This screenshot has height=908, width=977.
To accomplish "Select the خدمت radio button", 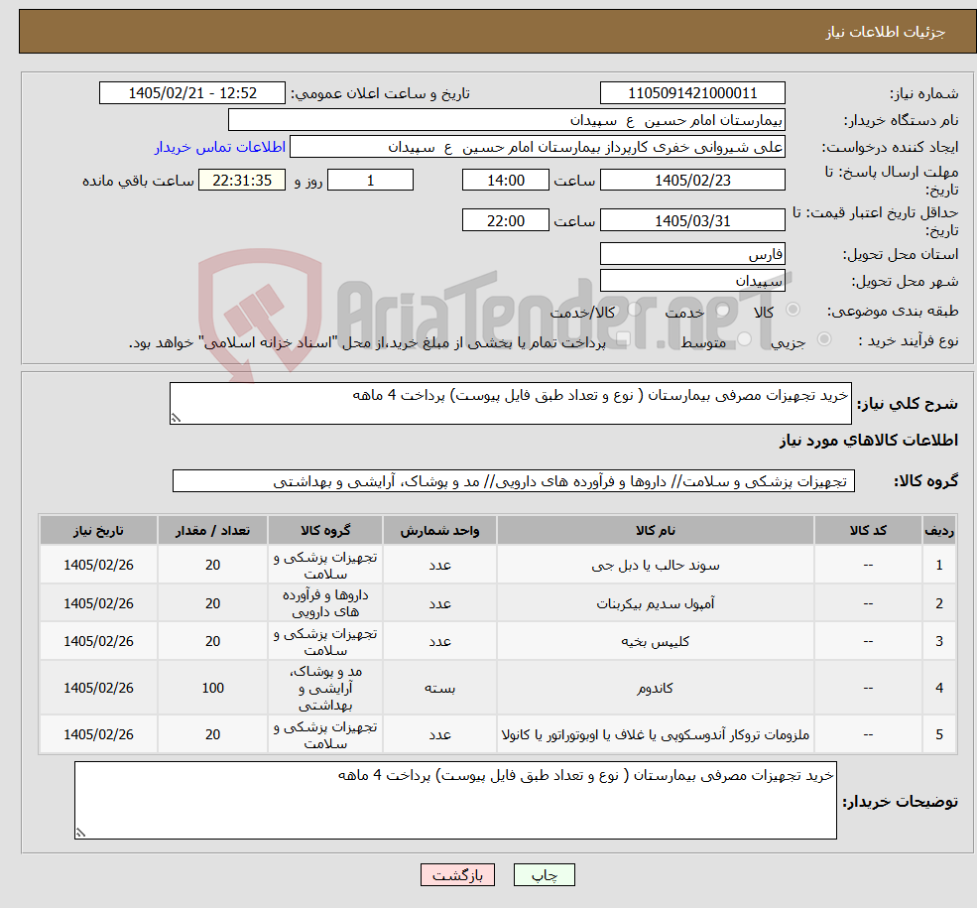I will 723,310.
